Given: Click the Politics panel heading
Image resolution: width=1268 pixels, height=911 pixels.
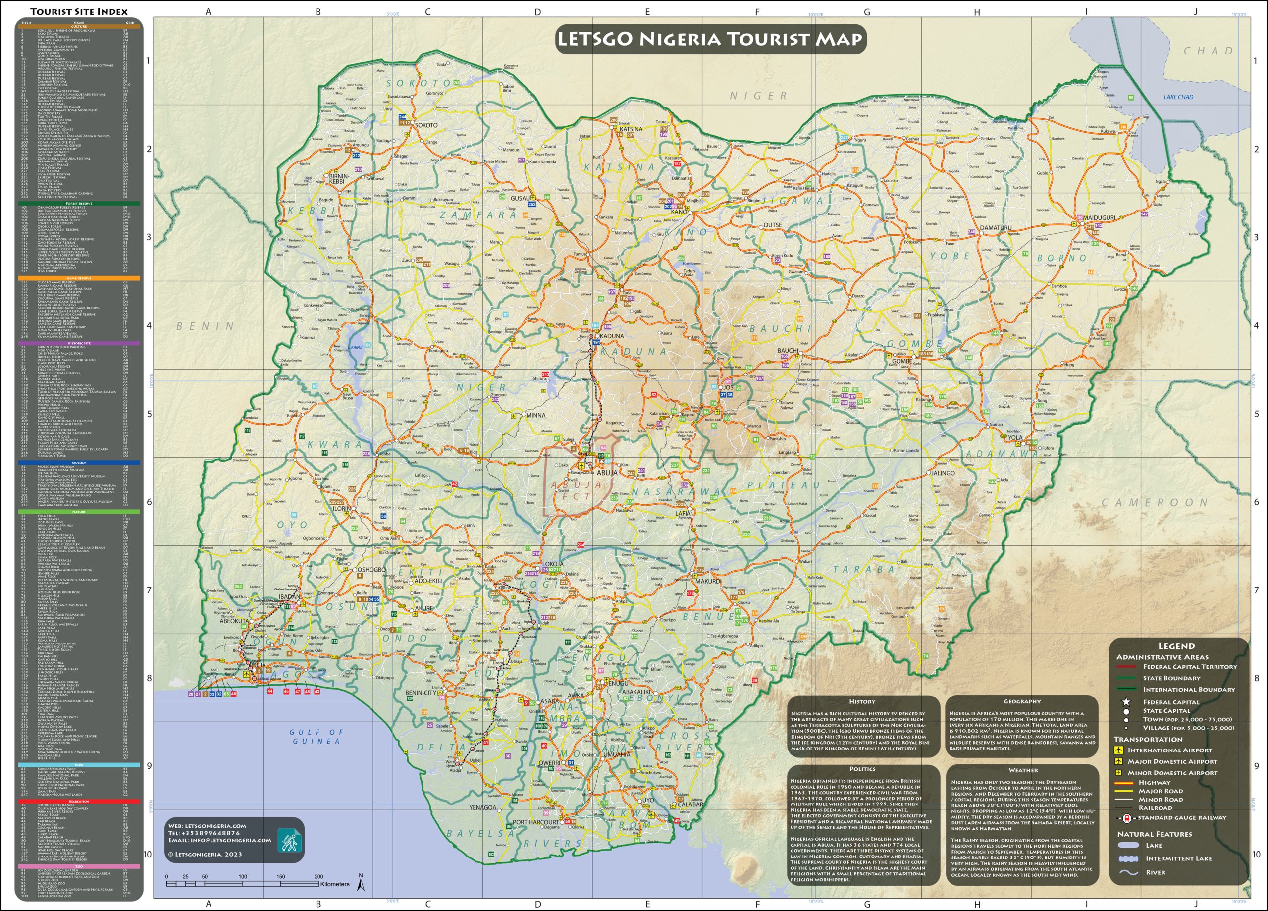Looking at the screenshot, I should (x=862, y=769).
